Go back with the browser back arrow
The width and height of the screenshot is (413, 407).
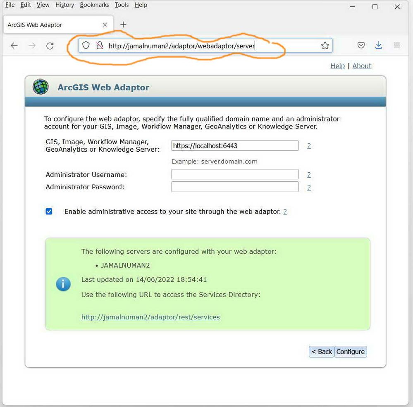14,45
